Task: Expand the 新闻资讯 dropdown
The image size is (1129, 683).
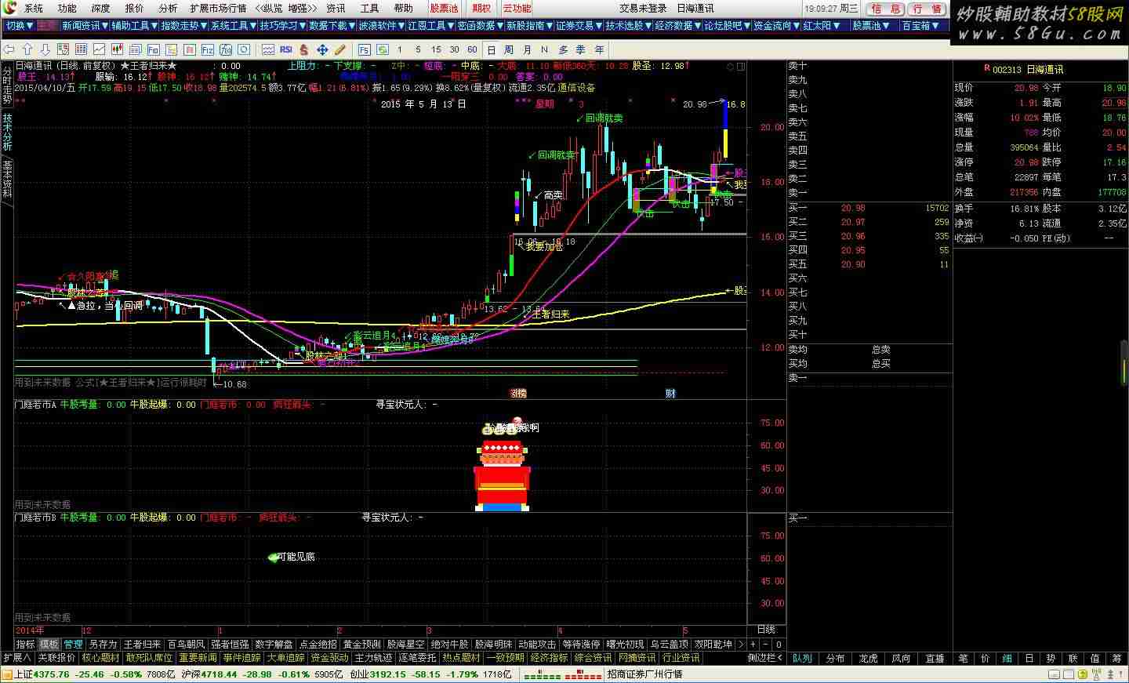Action: (85, 26)
